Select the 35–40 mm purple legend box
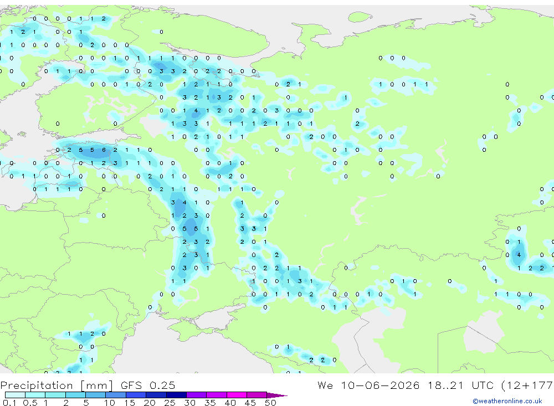This screenshot has width=554, height=406. (217, 395)
